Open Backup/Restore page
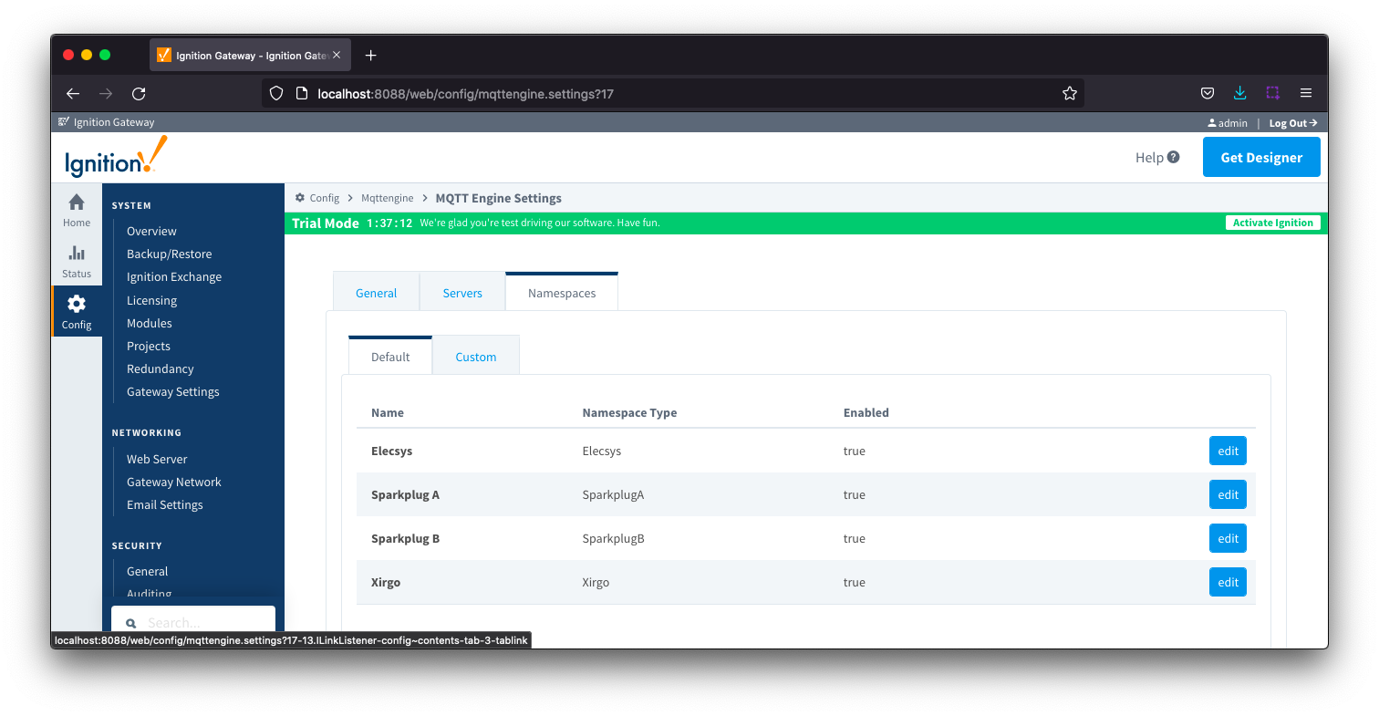Viewport: 1379px width, 716px height. pyautogui.click(x=169, y=254)
